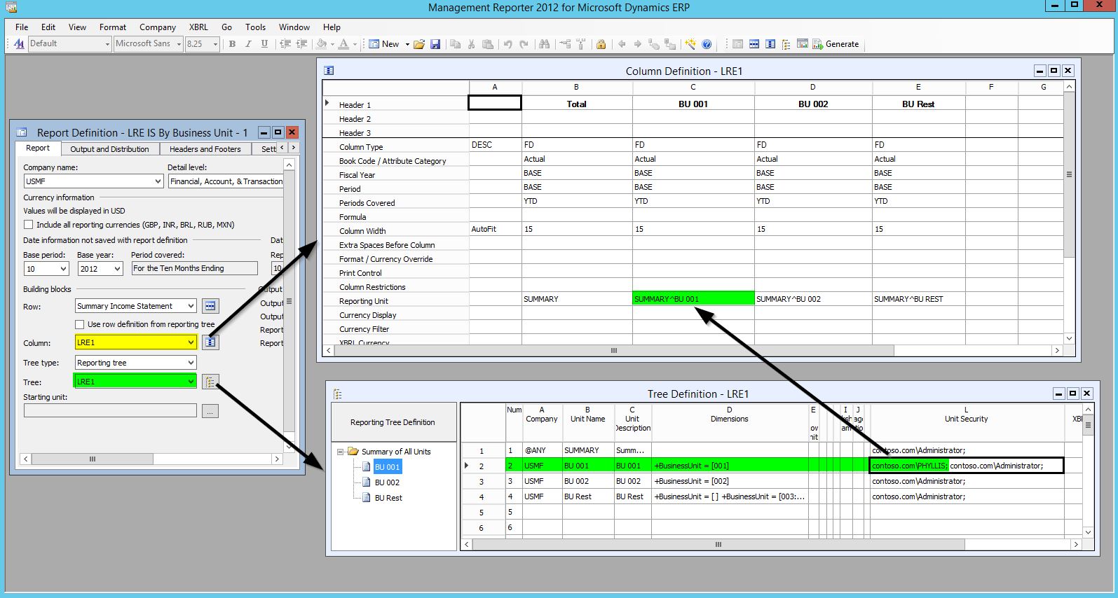Viewport: 1118px width, 598px height.
Task: Select BU Rest in the reporting tree
Action: (x=388, y=498)
